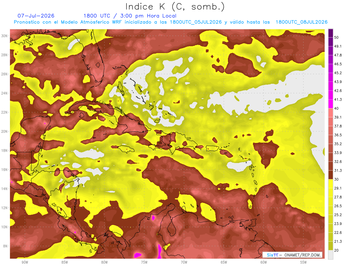
Task: Click the colorbar value 50
Action: pyautogui.click(x=337, y=37)
